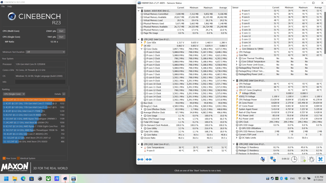
Task: Expand Core Usage sensor row
Action: pos(142,115)
